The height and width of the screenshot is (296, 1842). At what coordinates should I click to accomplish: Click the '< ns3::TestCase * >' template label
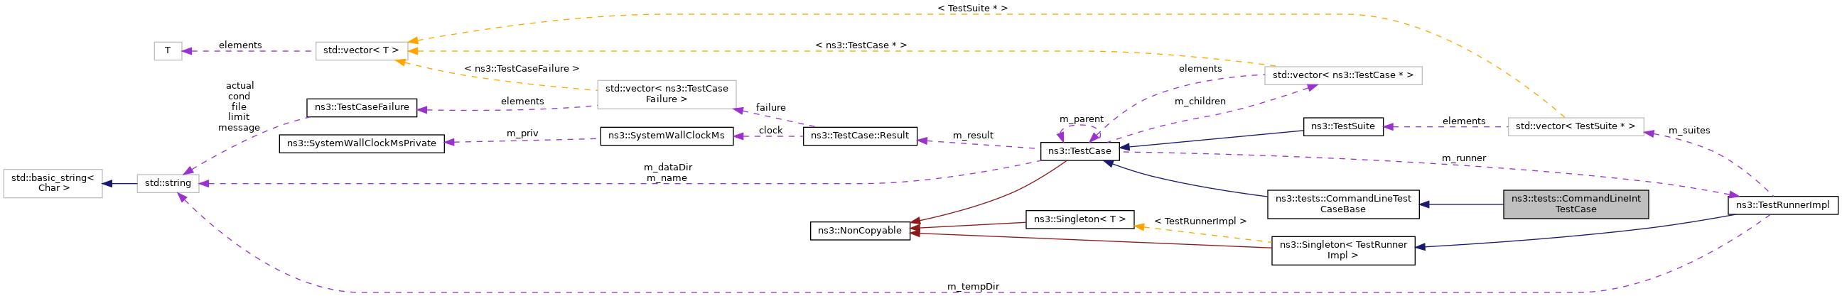pos(861,45)
